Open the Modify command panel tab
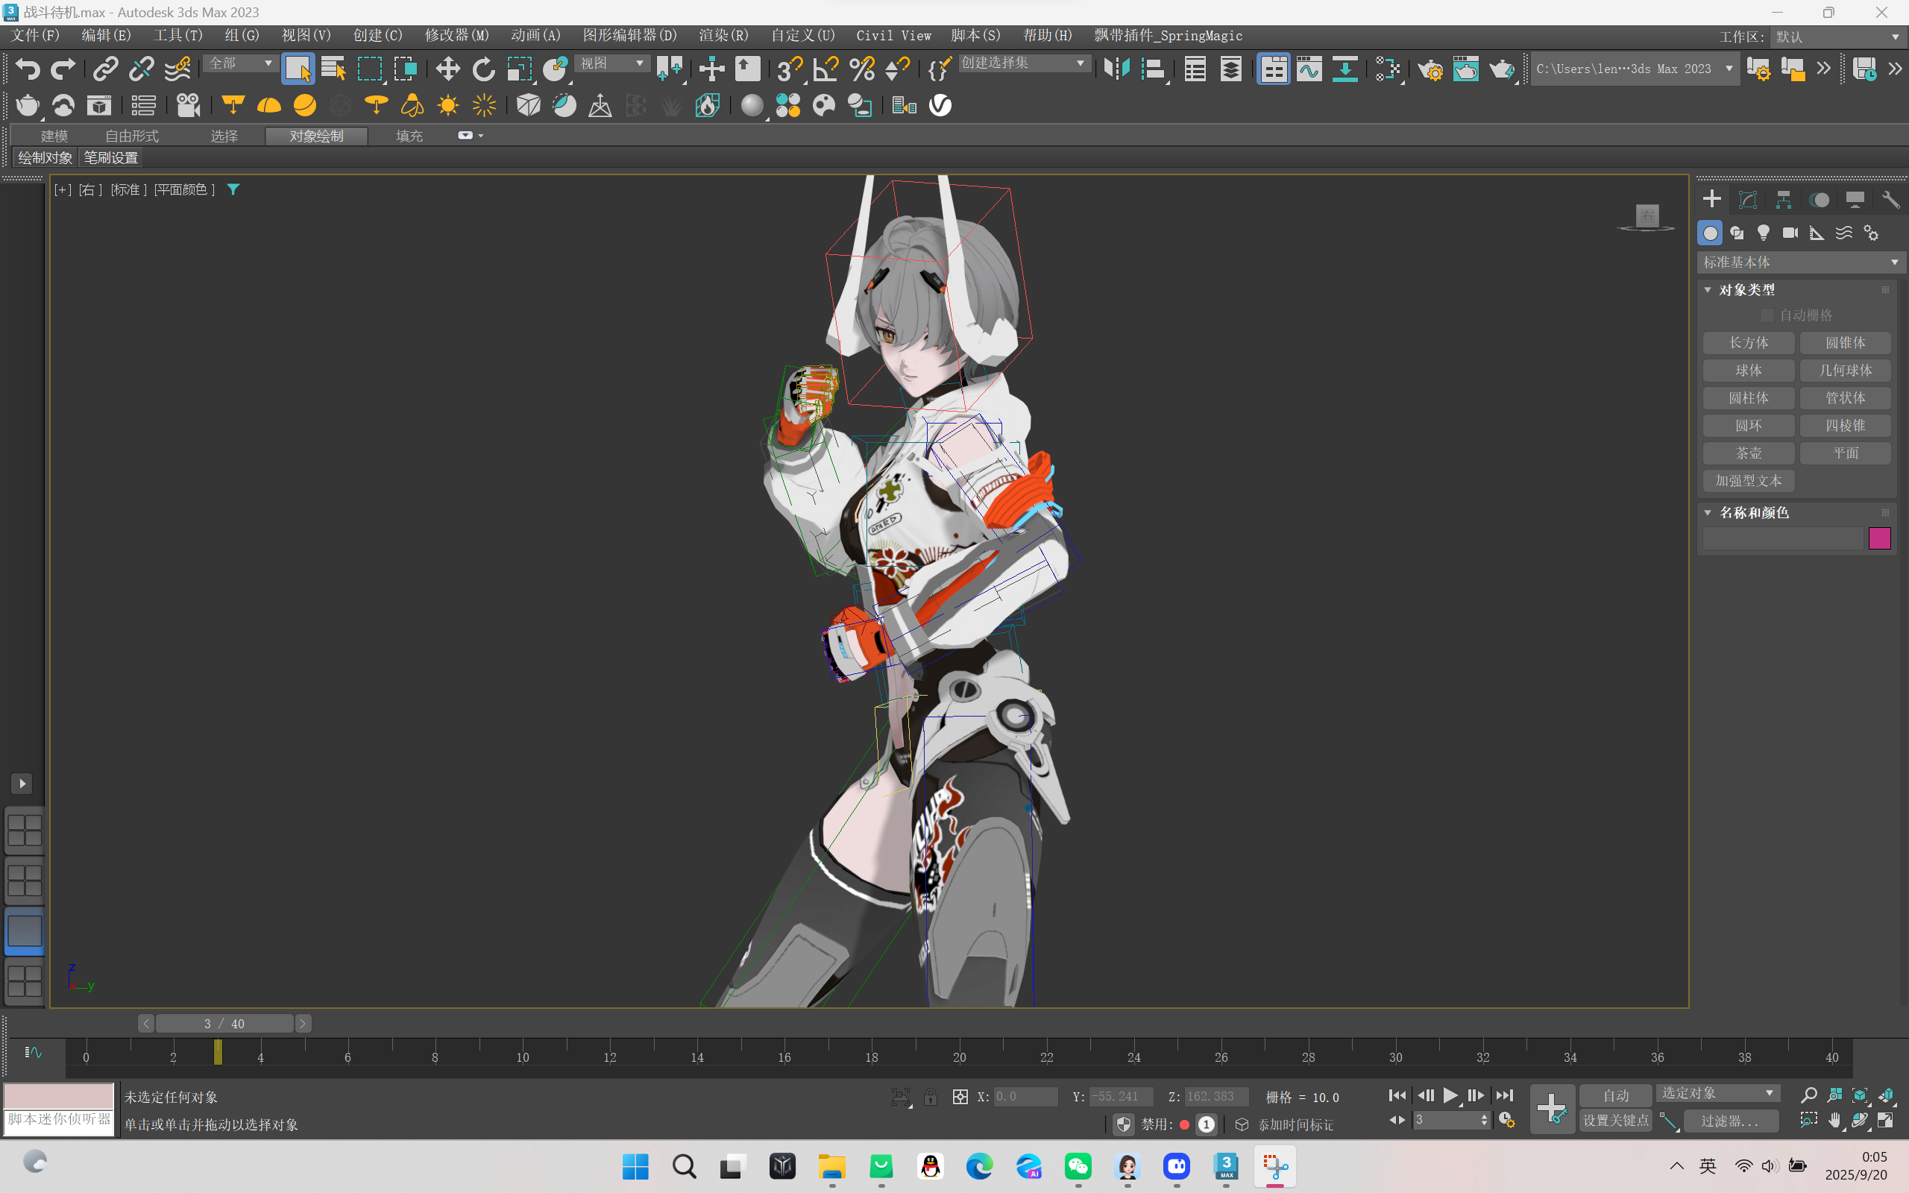Image resolution: width=1909 pixels, height=1193 pixels. click(x=1747, y=200)
